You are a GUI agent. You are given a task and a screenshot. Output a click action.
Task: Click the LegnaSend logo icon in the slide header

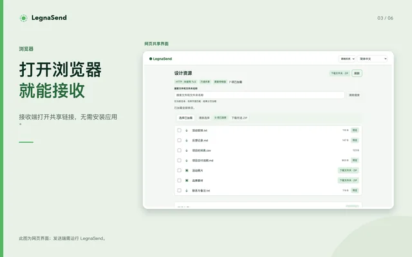(23, 18)
